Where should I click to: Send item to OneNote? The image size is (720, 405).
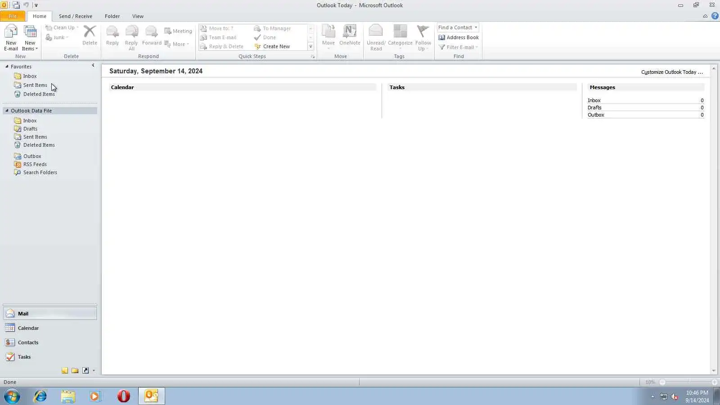click(350, 35)
